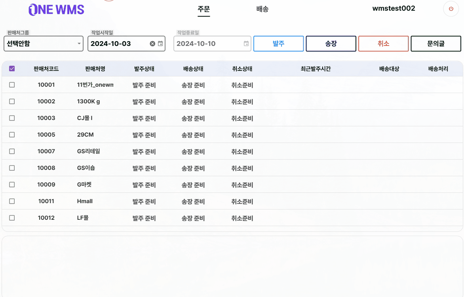Click the 판매처명 column header

pyautogui.click(x=95, y=69)
